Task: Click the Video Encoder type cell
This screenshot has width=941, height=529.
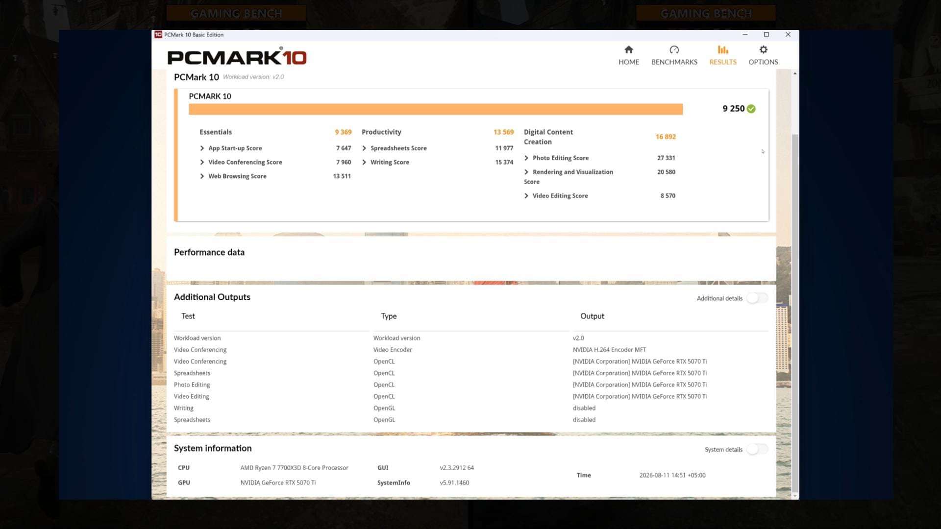Action: pos(393,350)
